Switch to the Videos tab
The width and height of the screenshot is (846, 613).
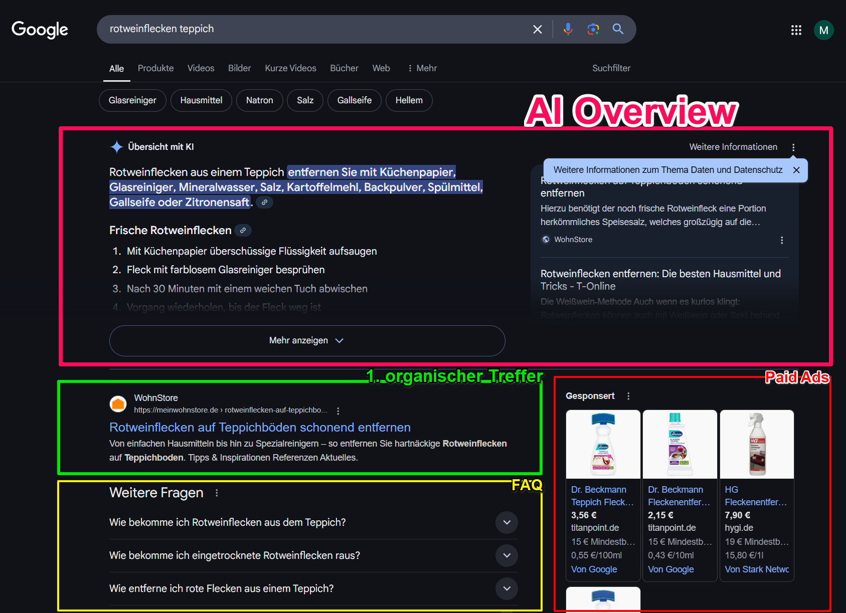pos(201,68)
